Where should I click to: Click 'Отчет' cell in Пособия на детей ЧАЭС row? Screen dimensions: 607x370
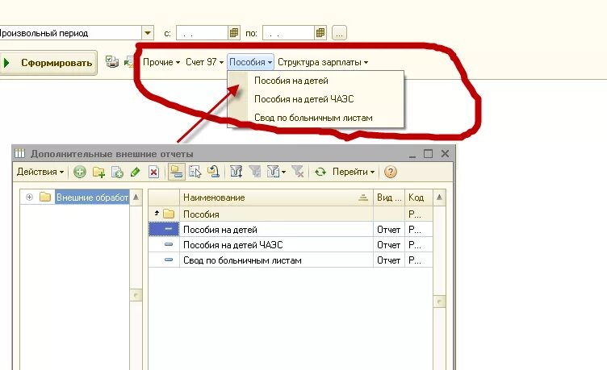coord(389,245)
